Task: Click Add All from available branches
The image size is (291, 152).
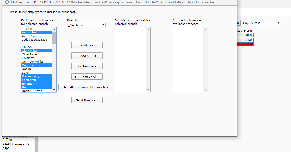Action: [x=86, y=87]
